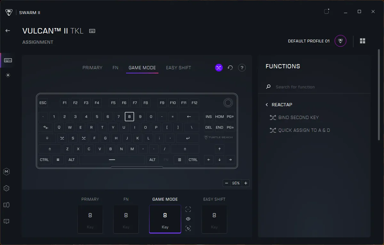The height and width of the screenshot is (245, 384).
Task: Click the plus to increase keyboard zoom
Action: pyautogui.click(x=245, y=183)
